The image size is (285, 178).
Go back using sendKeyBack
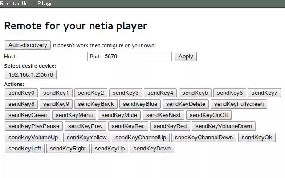(96, 104)
